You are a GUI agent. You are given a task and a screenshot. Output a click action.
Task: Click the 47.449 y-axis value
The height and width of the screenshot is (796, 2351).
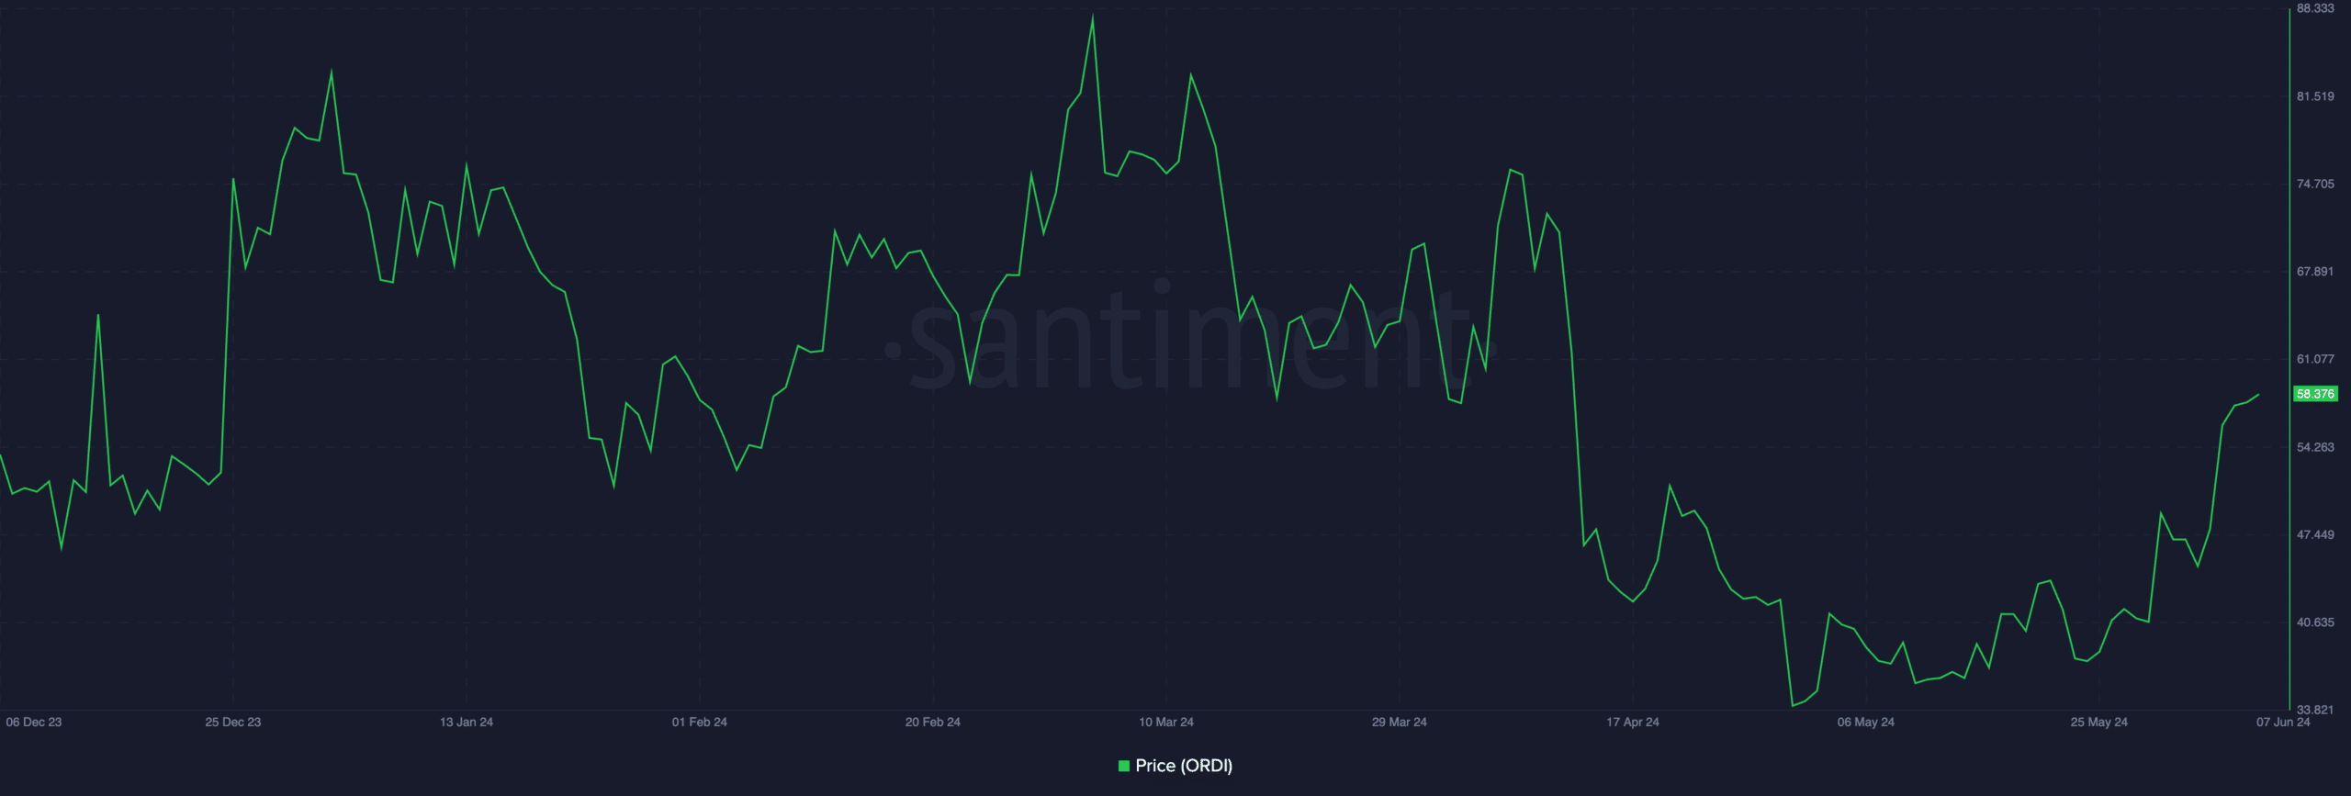(2315, 534)
